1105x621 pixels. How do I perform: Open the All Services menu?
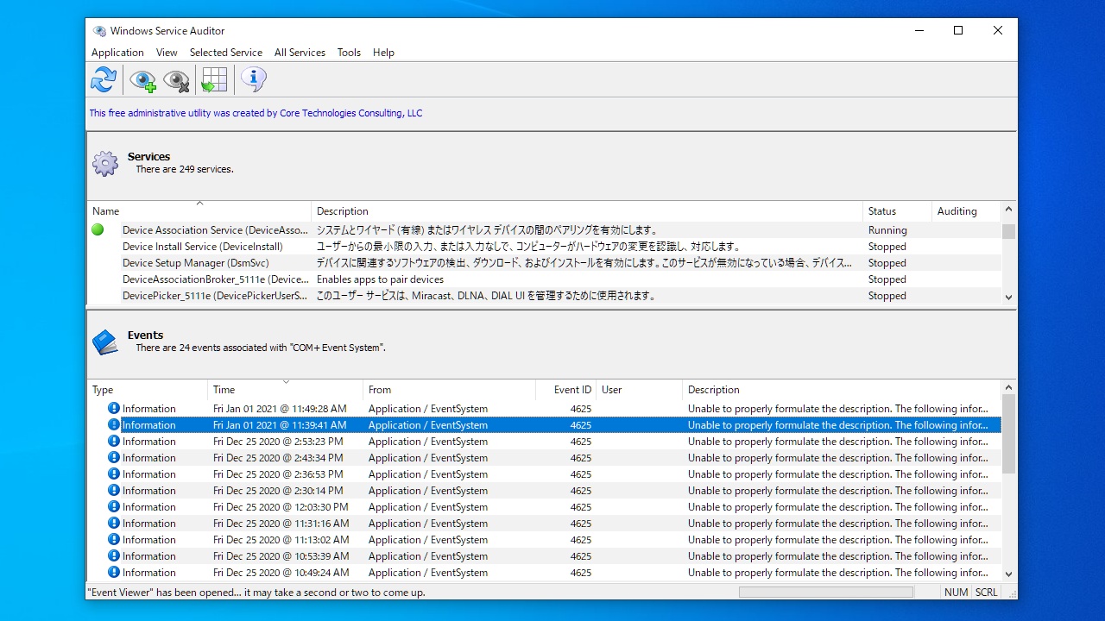click(300, 53)
